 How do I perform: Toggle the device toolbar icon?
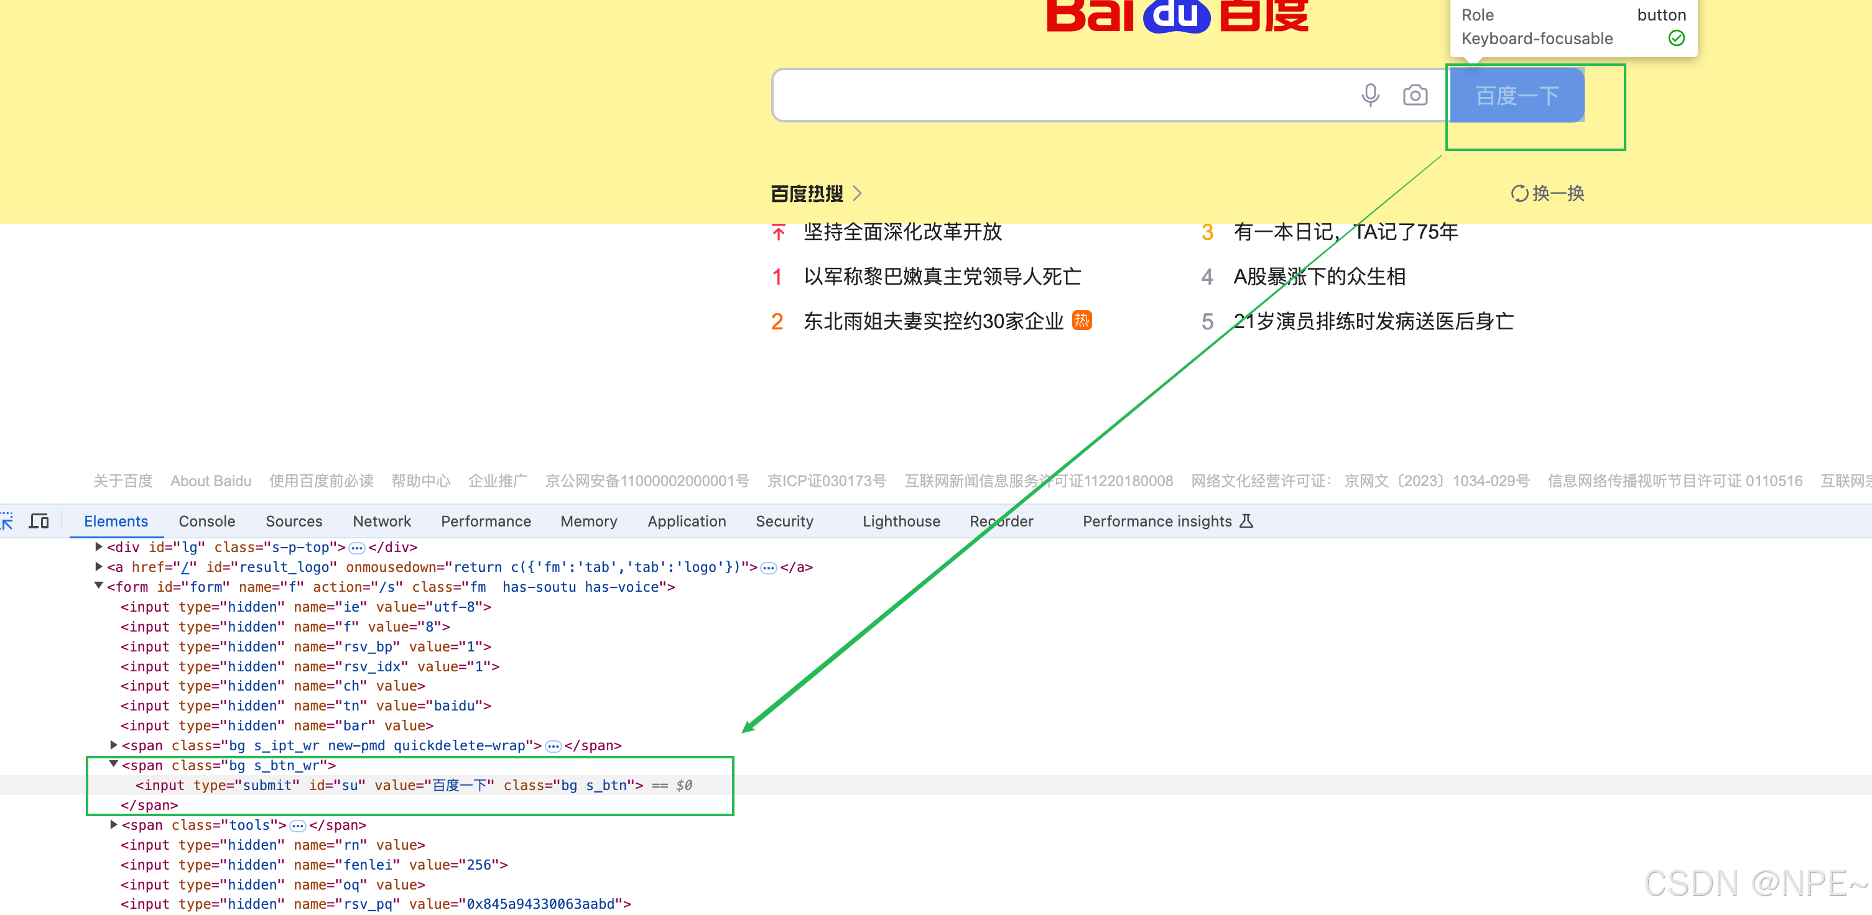39,521
